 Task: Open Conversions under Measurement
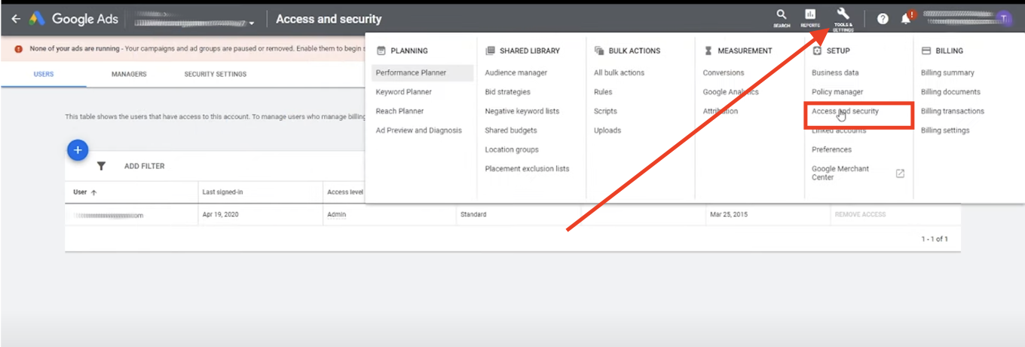724,72
